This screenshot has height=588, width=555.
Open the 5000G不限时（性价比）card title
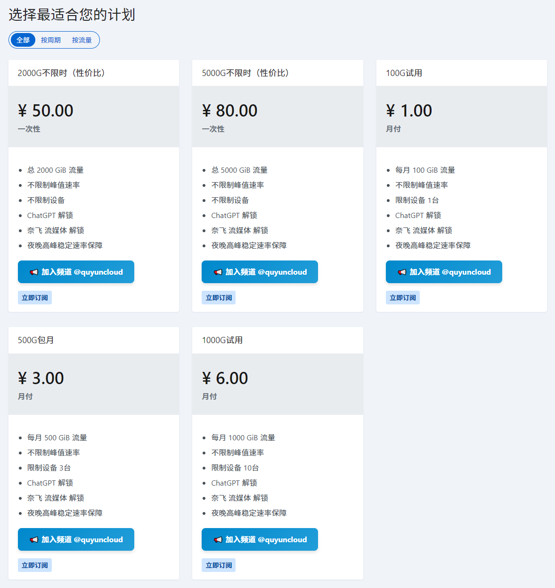pyautogui.click(x=245, y=73)
